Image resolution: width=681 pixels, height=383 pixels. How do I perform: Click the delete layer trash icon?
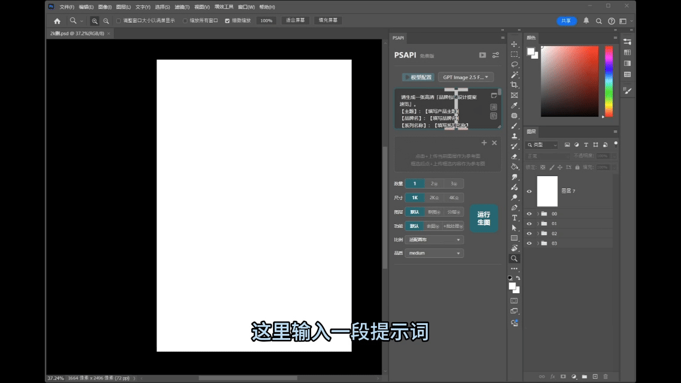(606, 376)
